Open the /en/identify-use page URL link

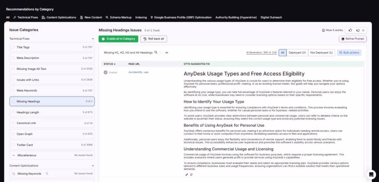click(x=138, y=72)
